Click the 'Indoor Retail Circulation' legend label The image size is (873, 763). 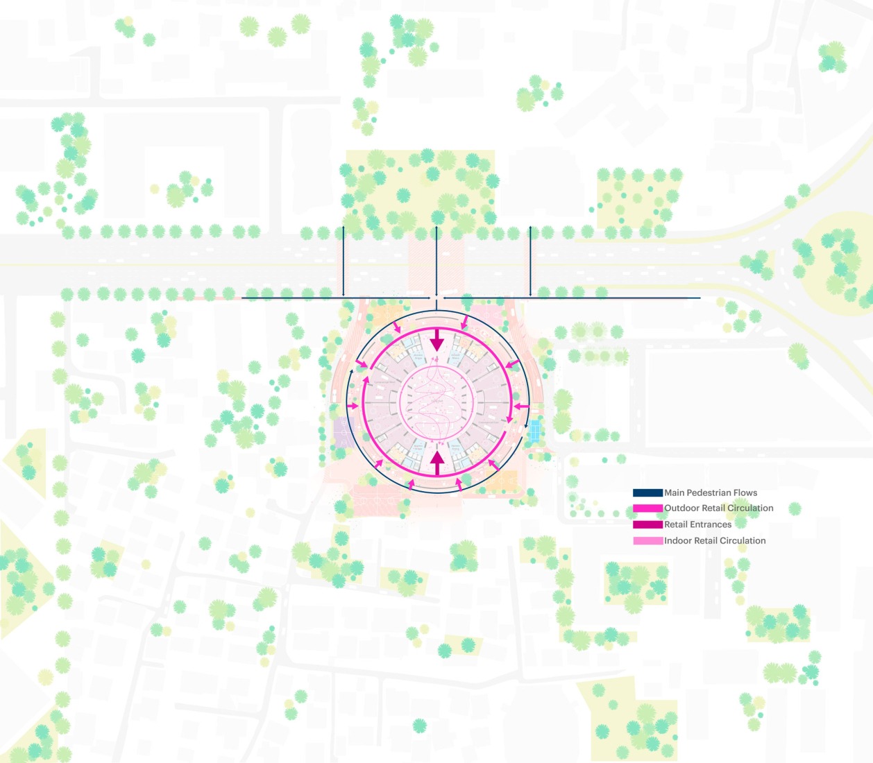pyautogui.click(x=715, y=540)
